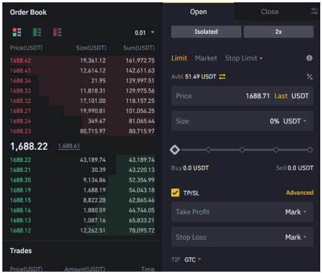Open the fee calculator percent icon
This screenshot has width=322, height=273.
pyautogui.click(x=310, y=77)
